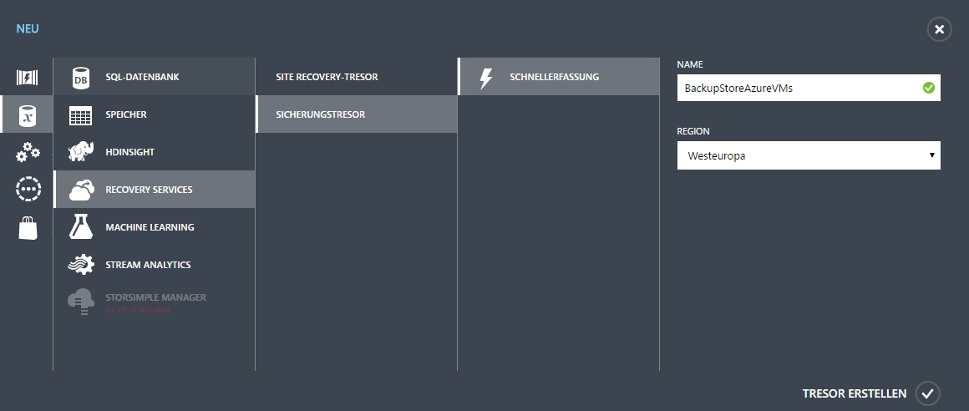The width and height of the screenshot is (969, 411).
Task: Select HDInsight menu entry
Action: click(x=154, y=152)
